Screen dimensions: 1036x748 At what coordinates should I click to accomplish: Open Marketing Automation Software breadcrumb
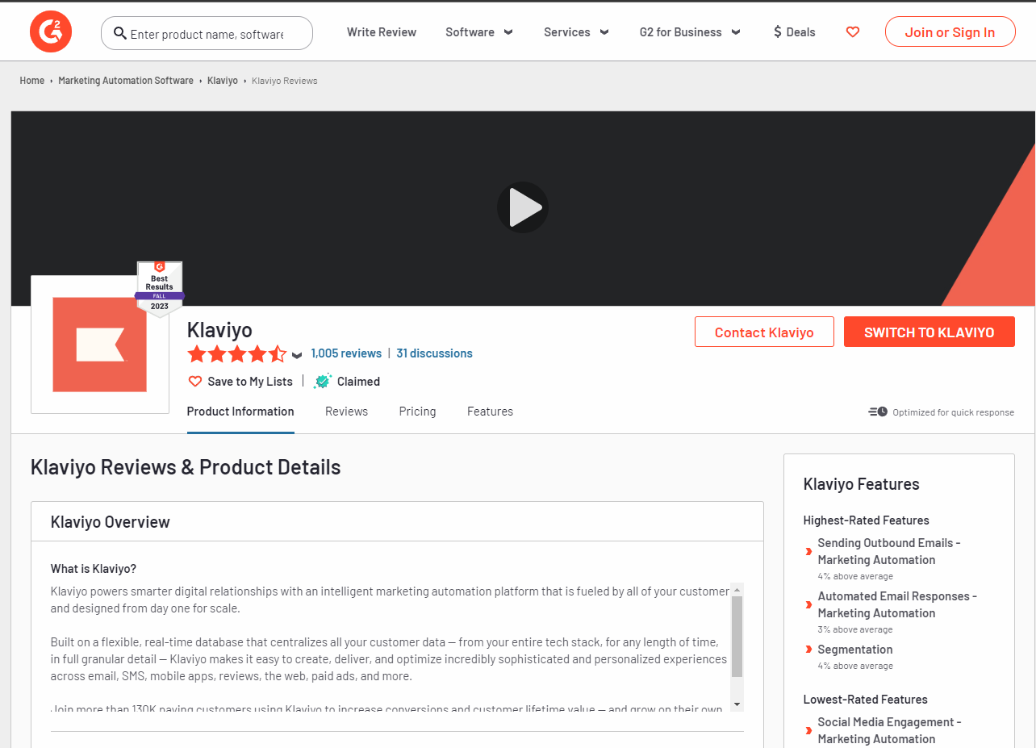pyautogui.click(x=126, y=81)
